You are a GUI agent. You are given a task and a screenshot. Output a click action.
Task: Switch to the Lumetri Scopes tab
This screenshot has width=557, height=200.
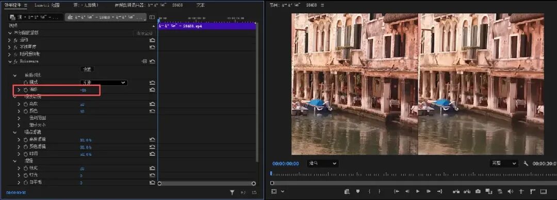pos(47,5)
